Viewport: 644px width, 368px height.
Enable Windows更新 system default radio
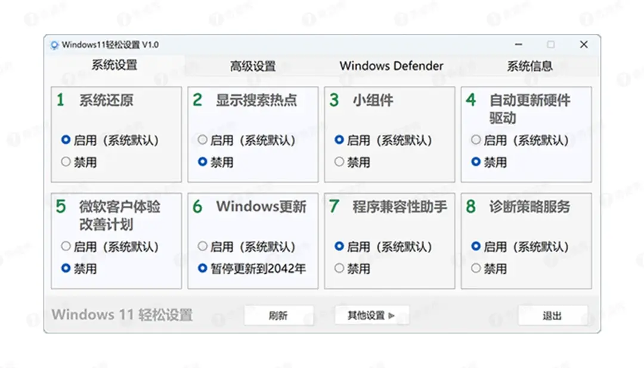point(203,246)
